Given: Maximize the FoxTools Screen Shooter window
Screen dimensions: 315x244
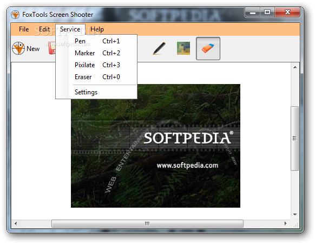Looking at the screenshot, I should coord(267,12).
